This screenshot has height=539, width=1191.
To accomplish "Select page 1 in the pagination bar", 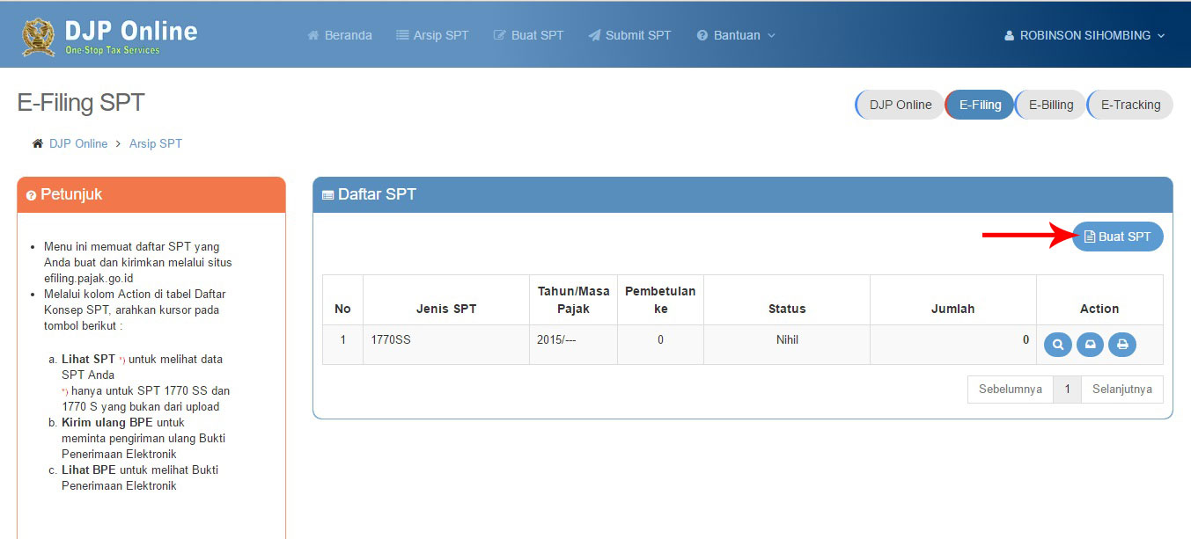I will click(1067, 389).
